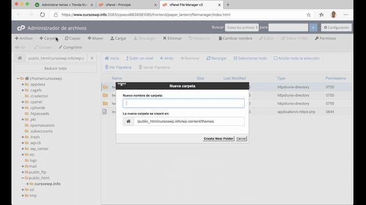Viewport: 366px width, 205px height.
Task: Click the Nuevo nombre de carpeta input
Action: pyautogui.click(x=184, y=103)
